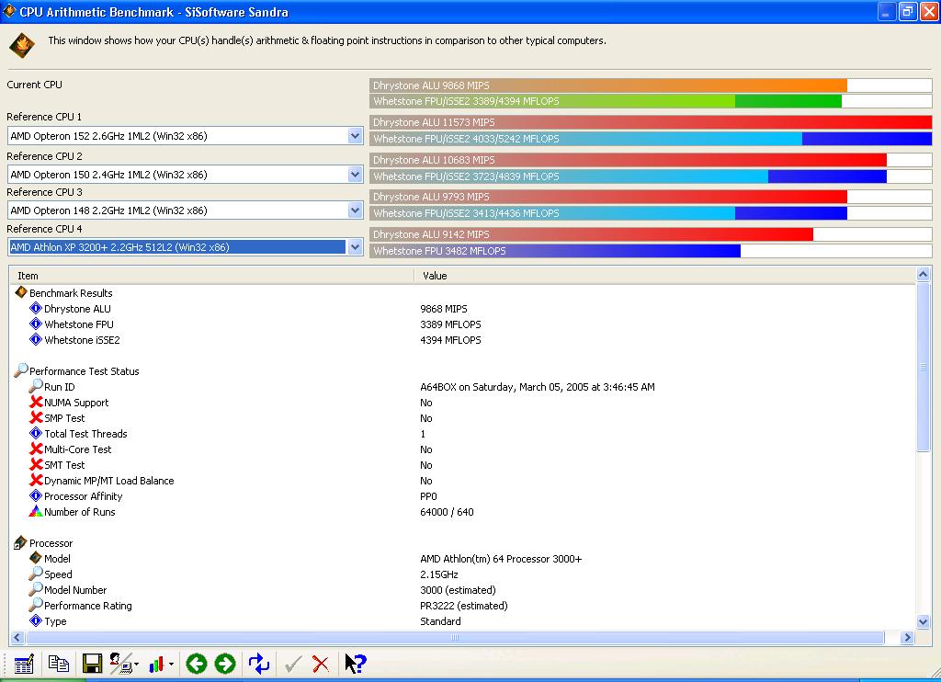Click the value AMD Athlon(tm) 64 Processor 3000+
This screenshot has height=682, width=941.
coord(501,559)
